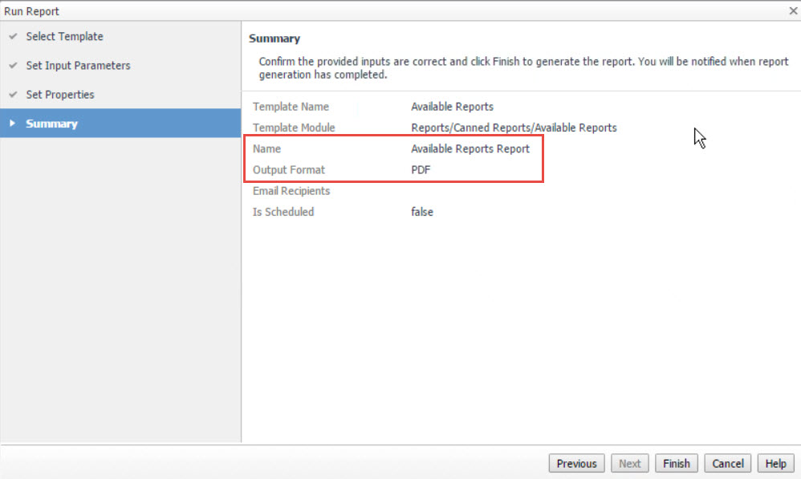Click the checkmark icon beside Set Properties
The width and height of the screenshot is (801, 479).
click(x=13, y=95)
